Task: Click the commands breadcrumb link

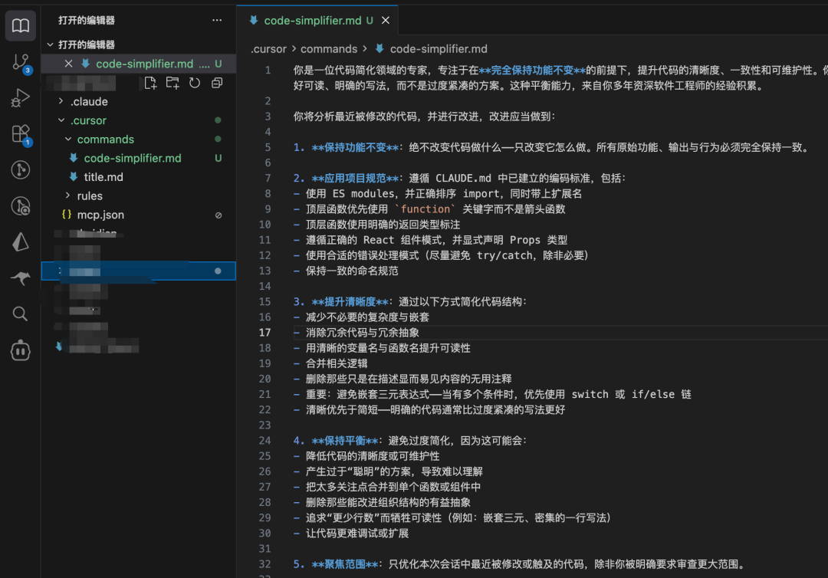Action: click(x=329, y=48)
